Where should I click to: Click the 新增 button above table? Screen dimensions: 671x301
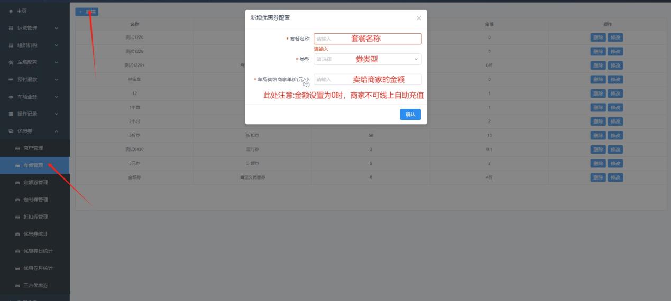[x=87, y=12]
